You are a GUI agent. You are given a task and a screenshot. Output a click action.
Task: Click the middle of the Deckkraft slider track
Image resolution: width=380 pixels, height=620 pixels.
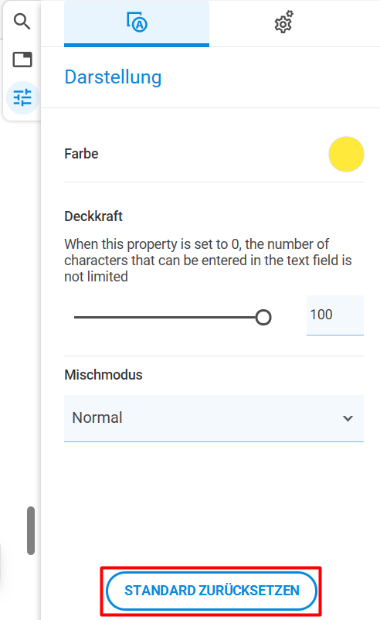coord(168,317)
